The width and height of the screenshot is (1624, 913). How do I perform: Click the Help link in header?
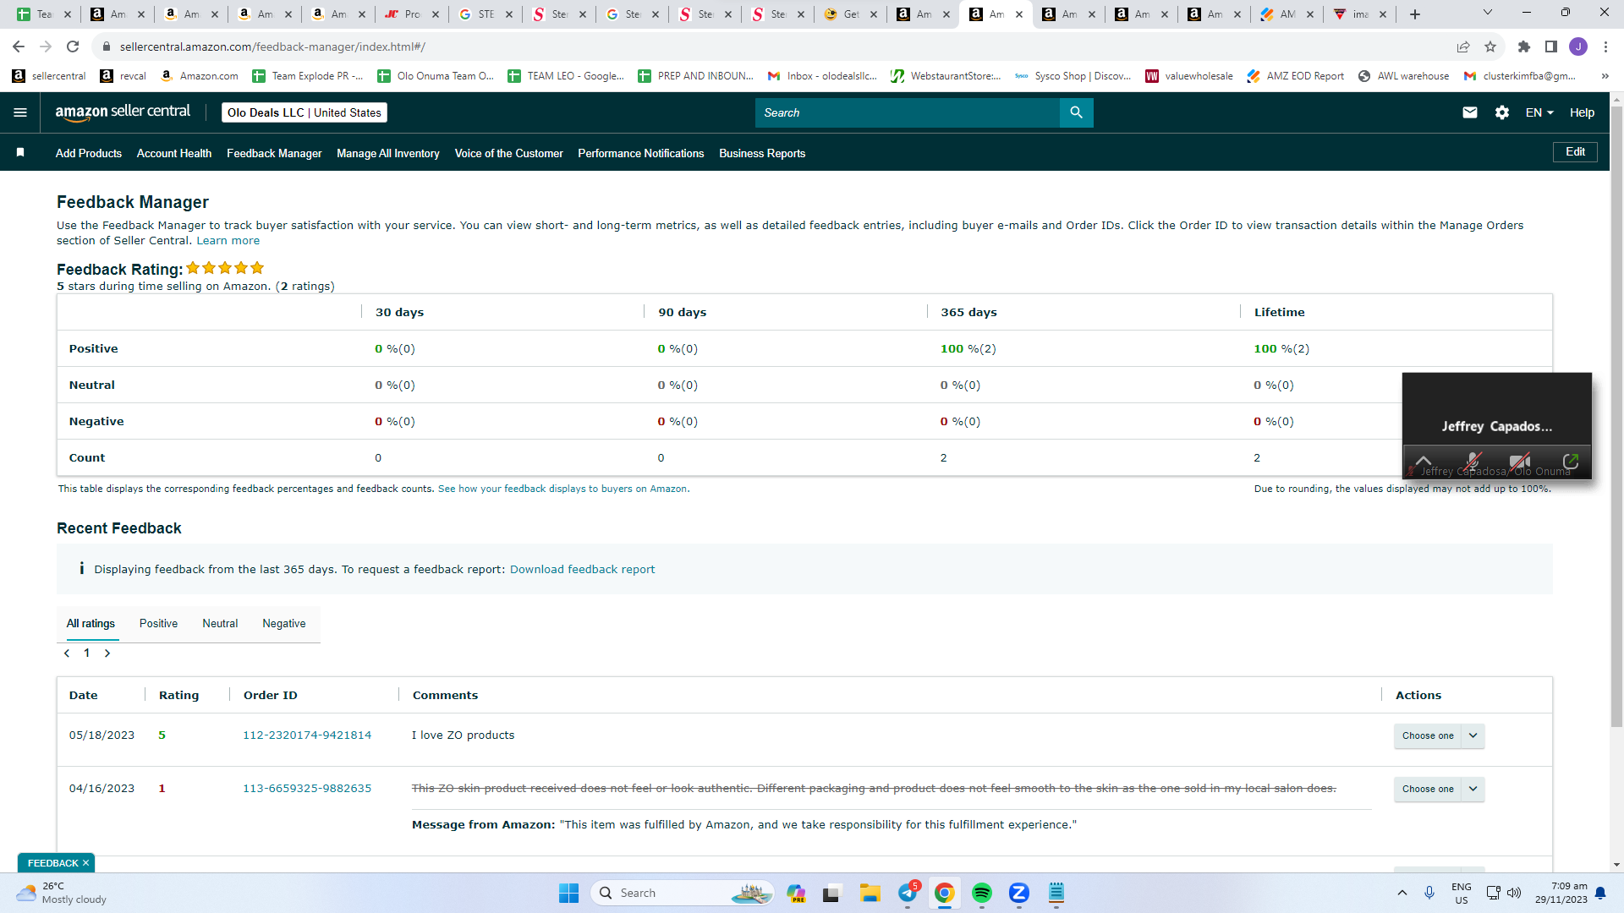pyautogui.click(x=1582, y=112)
